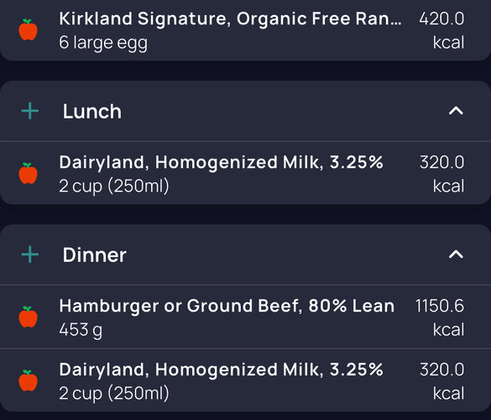
Task: Select the Dinner section header
Action: coord(245,255)
